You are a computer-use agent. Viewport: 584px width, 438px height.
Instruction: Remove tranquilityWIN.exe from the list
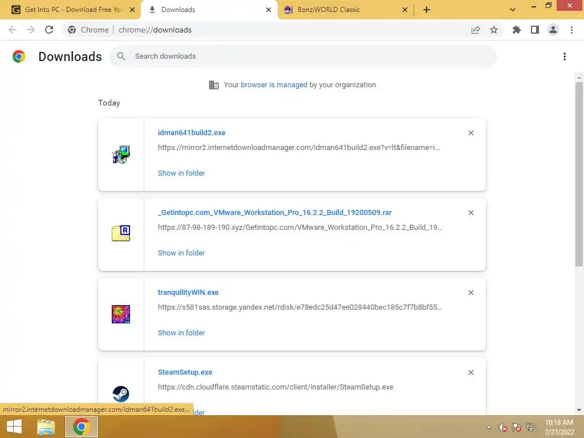click(x=471, y=293)
